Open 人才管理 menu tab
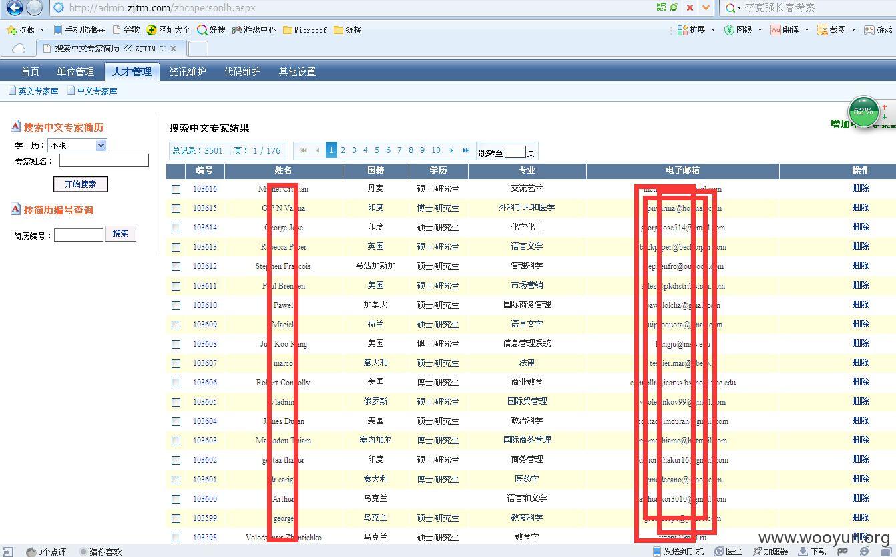This screenshot has height=557, width=896. (x=132, y=72)
